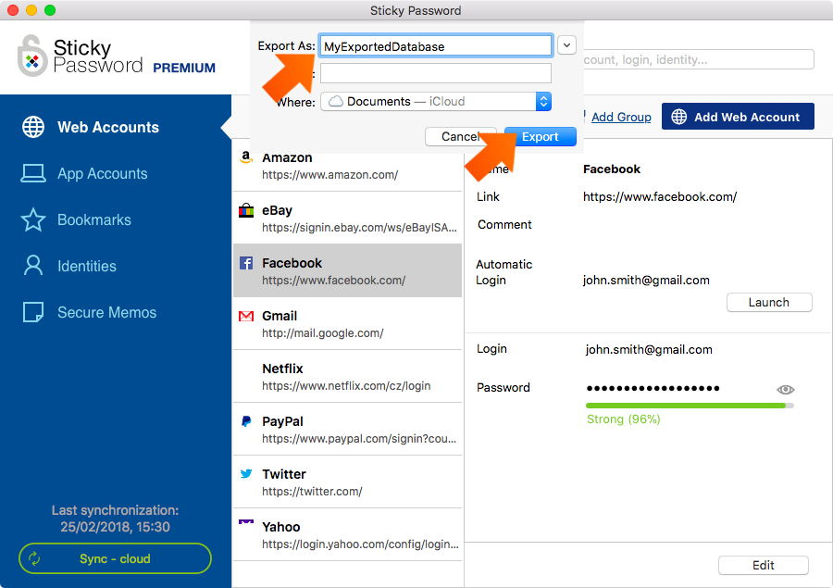Screen dimensions: 833x588
Task: Switch to App Accounts section
Action: click(x=102, y=173)
